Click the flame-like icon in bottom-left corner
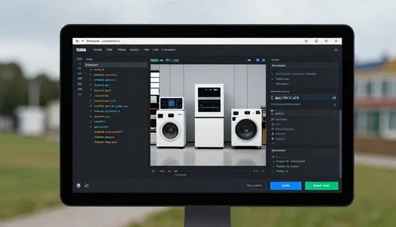This screenshot has width=396, height=227. (79, 186)
